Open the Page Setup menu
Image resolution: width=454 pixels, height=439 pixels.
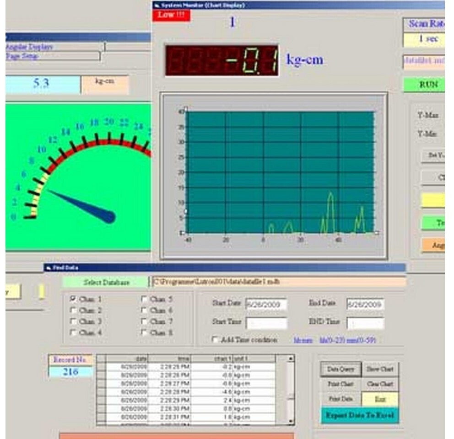tap(22, 56)
